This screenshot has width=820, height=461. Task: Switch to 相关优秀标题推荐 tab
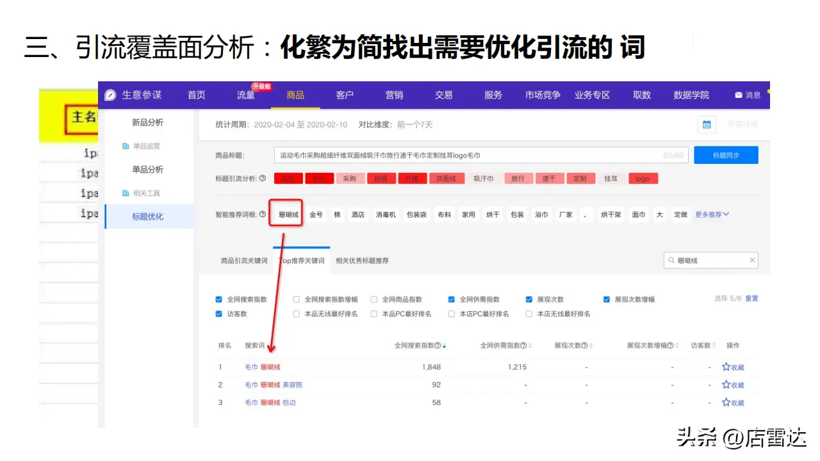pos(362,261)
